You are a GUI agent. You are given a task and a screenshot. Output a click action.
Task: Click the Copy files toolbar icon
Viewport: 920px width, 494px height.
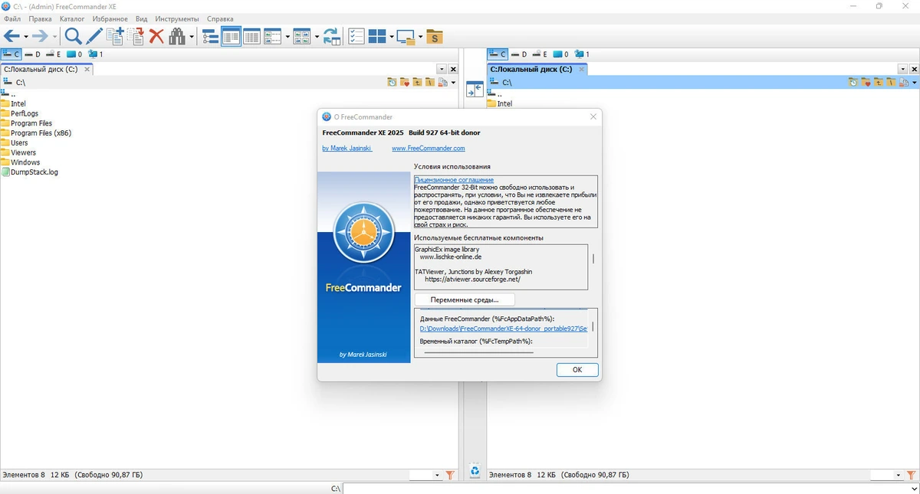pos(115,36)
